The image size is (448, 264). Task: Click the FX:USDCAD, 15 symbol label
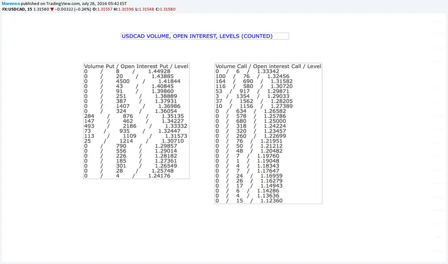tap(17, 9)
